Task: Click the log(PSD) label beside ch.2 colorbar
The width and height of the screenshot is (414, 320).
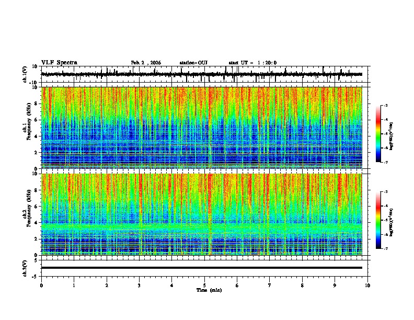Action: (391, 222)
